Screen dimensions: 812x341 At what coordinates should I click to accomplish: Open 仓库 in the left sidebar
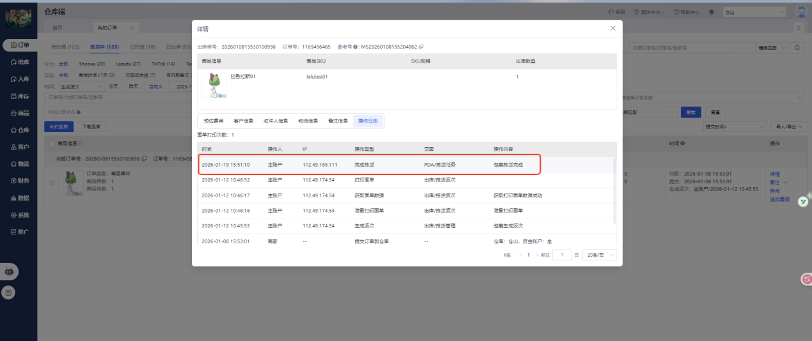pyautogui.click(x=19, y=130)
